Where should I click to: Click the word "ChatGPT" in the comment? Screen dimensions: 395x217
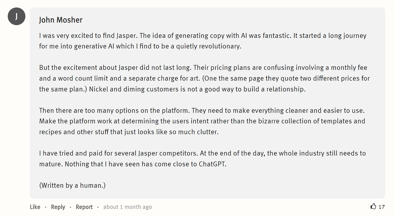[x=212, y=164]
